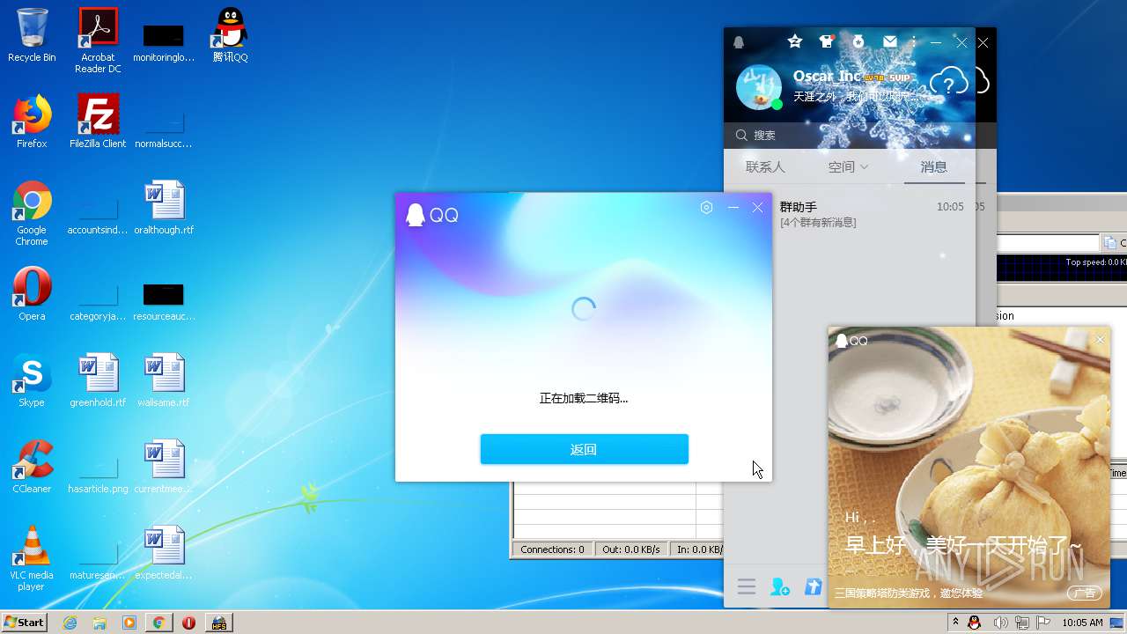Screen dimensions: 1127x634
Task: Click the add friend icon in QQ
Action: (779, 587)
